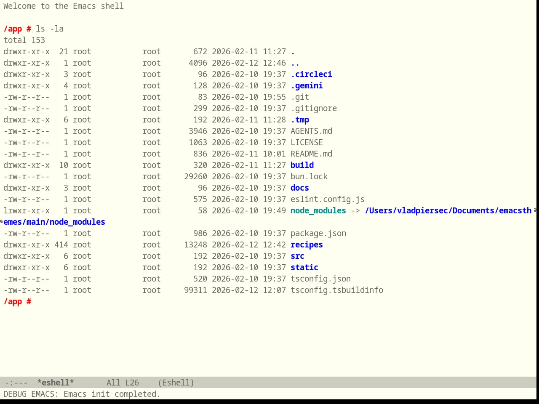The height and width of the screenshot is (404, 539).
Task: Select the package.json file name
Action: (x=318, y=234)
